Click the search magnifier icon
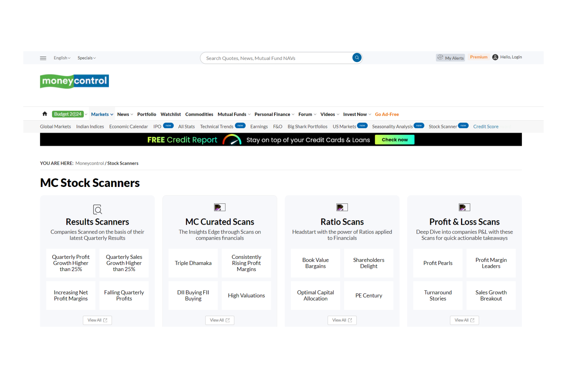Image resolution: width=567 pixels, height=378 pixels. tap(356, 58)
